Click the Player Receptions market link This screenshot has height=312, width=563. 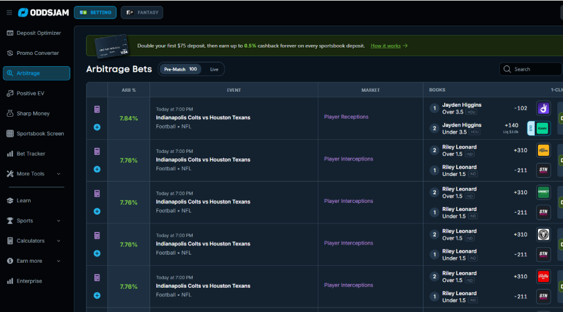[346, 117]
